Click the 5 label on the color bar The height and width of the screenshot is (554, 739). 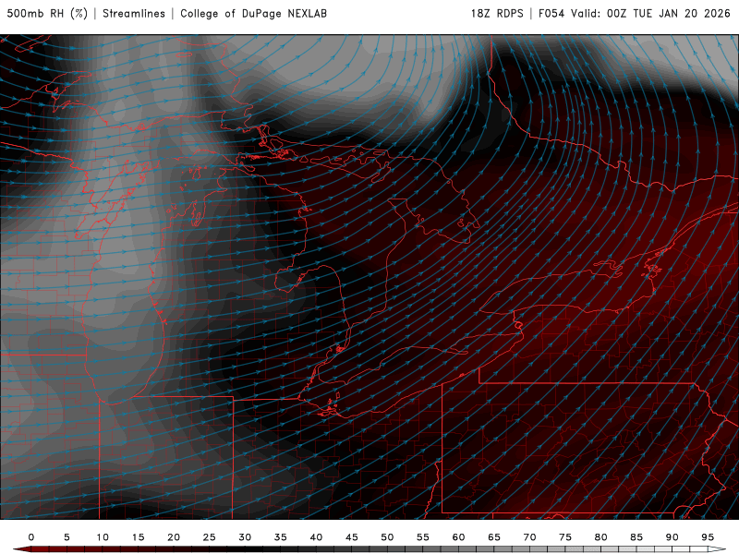67,537
